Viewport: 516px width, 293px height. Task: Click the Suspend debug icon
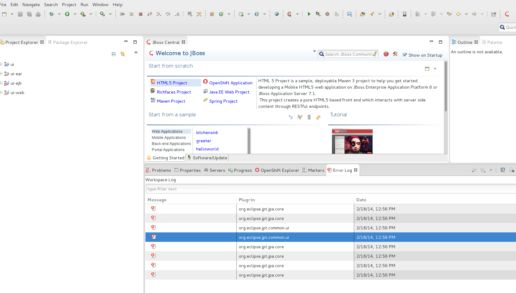coord(131,14)
